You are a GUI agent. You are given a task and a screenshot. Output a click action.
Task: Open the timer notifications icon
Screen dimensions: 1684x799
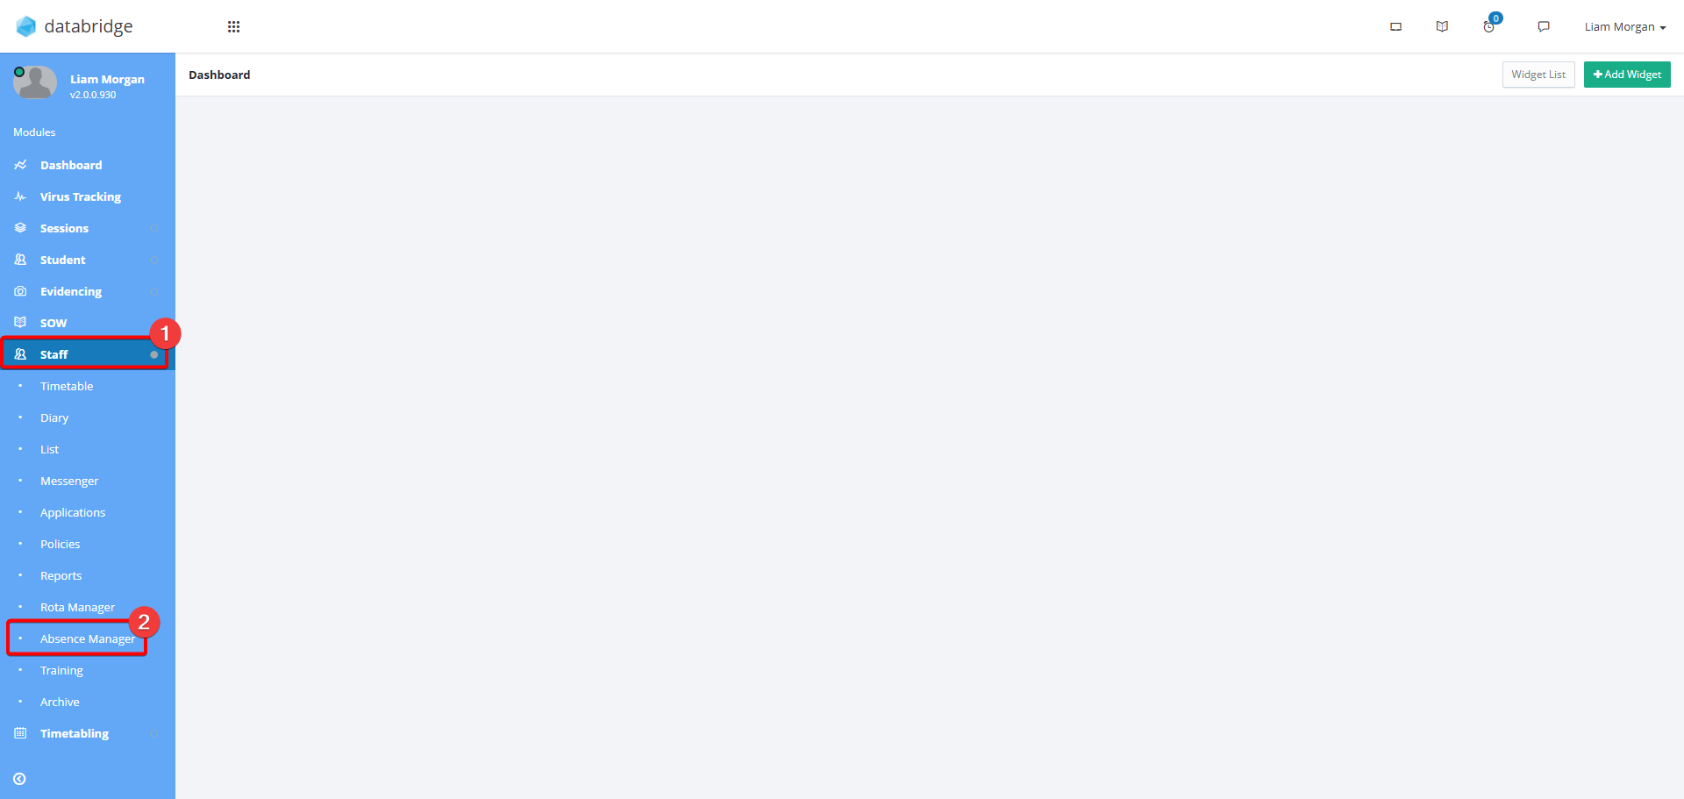(1489, 26)
